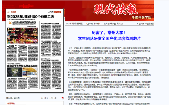Image resolution: width=169 pixels, height=105 pixels.
Task: Open previous page 上一版
Action: 44,98
